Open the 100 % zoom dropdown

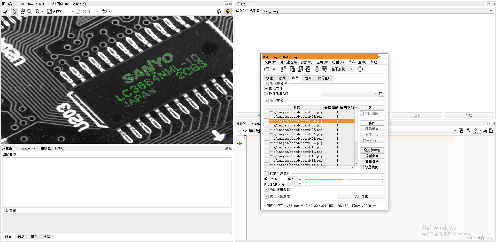[97, 11]
